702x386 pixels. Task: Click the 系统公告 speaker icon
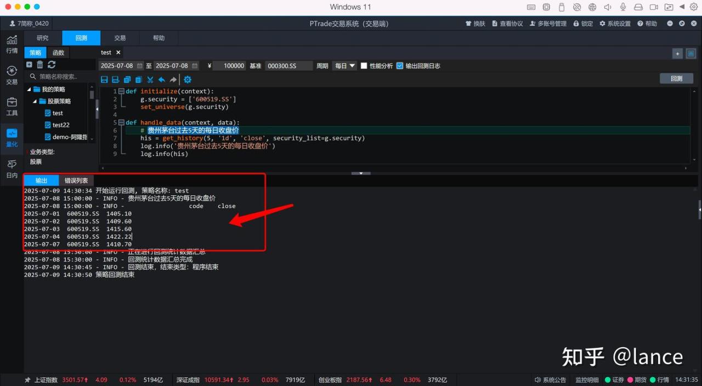[x=537, y=380]
